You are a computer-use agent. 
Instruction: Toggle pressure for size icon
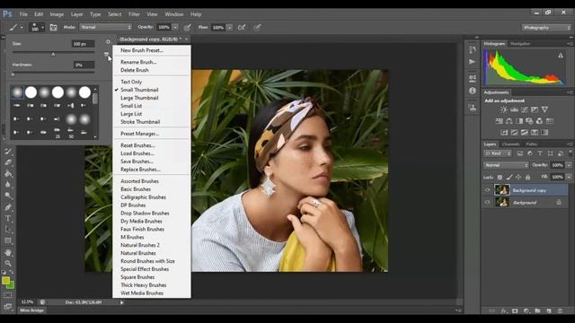pos(258,28)
